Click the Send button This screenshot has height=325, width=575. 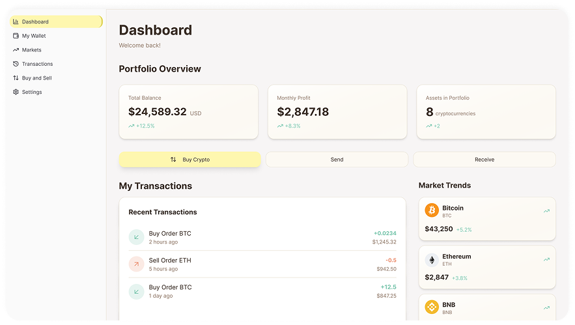(337, 160)
